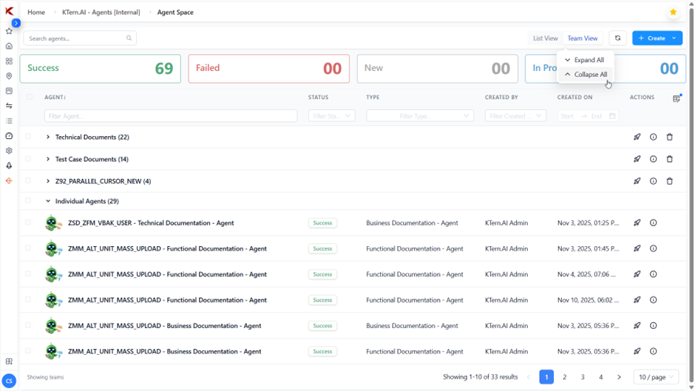
Task: Tick the checkbox for Technical Documents row
Action: 28,137
